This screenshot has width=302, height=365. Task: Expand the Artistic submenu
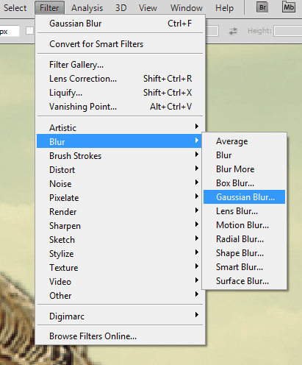(120, 128)
